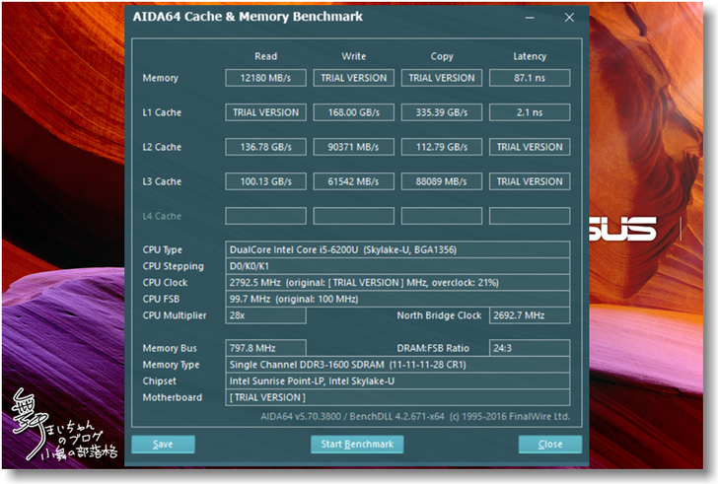Click the CPU Type DualCore Intel Core field
718x484 pixels.
pyautogui.click(x=397, y=250)
